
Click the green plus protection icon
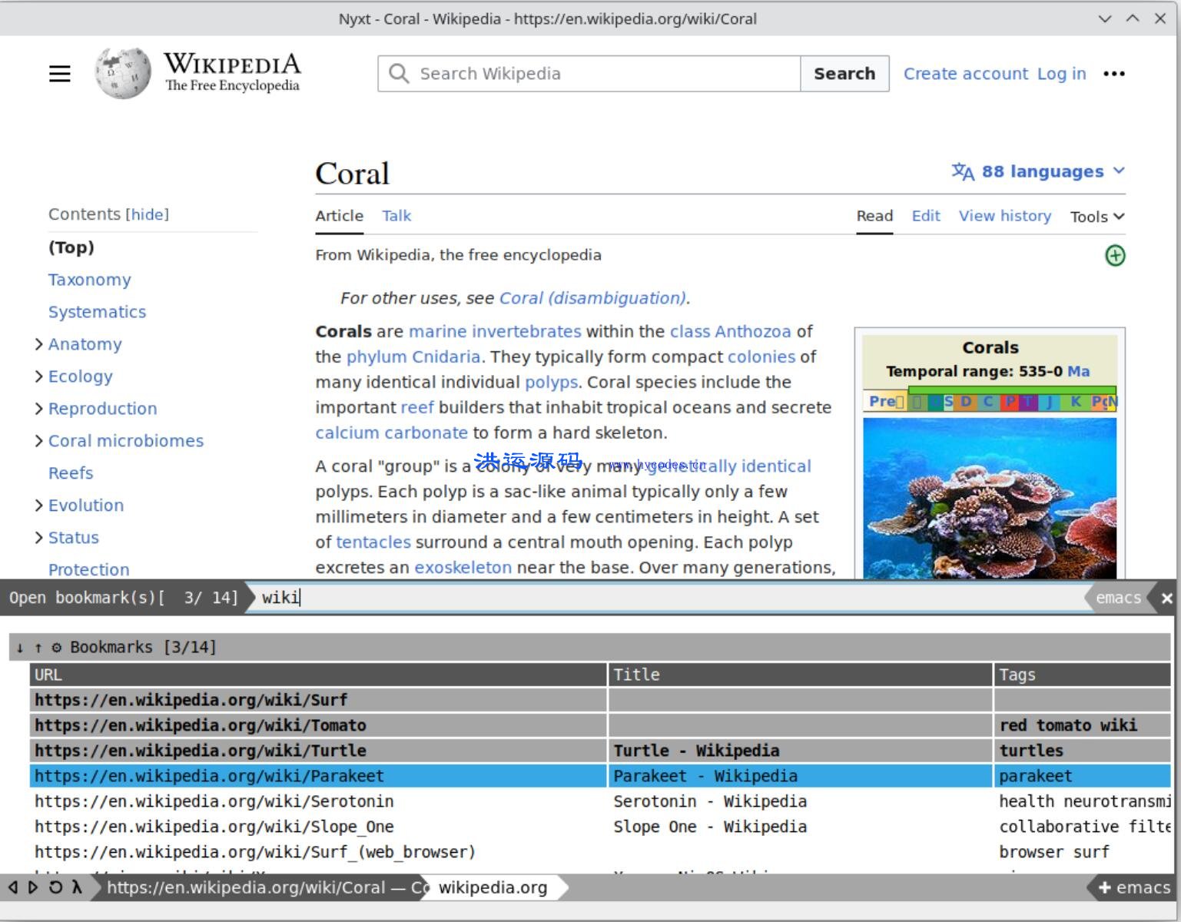(x=1114, y=256)
